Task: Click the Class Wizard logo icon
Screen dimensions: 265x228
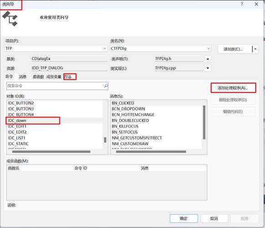Action: pos(10,19)
